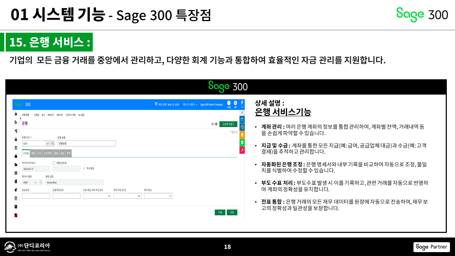Click the 명세서 통화 field showing KRW
Image resolution: width=455 pixels, height=256 pixels.
tap(28, 182)
